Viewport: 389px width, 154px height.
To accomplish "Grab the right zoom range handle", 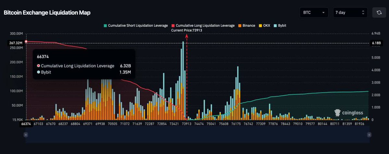I will coord(370,135).
